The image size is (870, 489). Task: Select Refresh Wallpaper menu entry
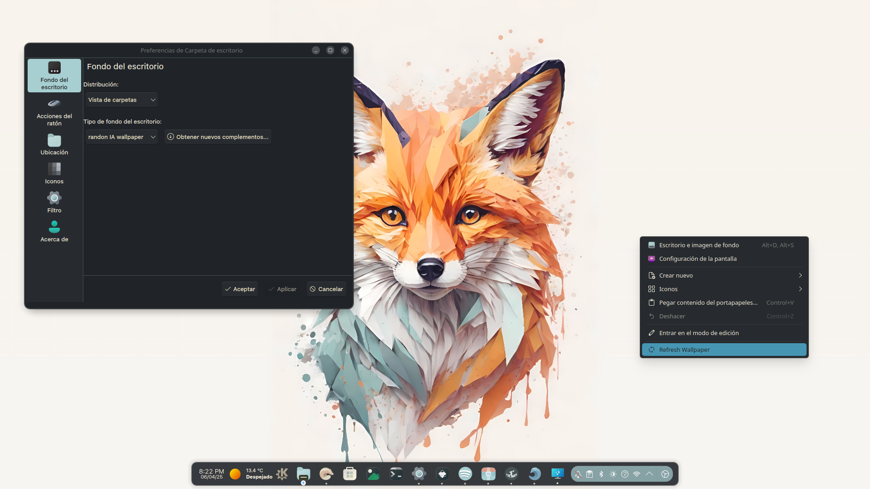[x=724, y=350]
